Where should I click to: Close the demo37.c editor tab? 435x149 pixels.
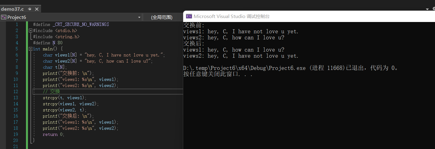[36, 9]
